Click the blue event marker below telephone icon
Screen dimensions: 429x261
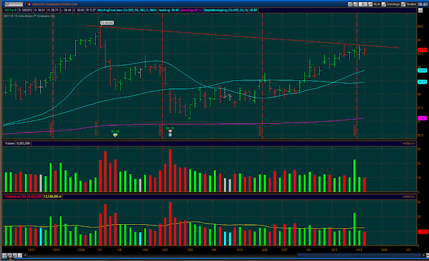pos(170,135)
